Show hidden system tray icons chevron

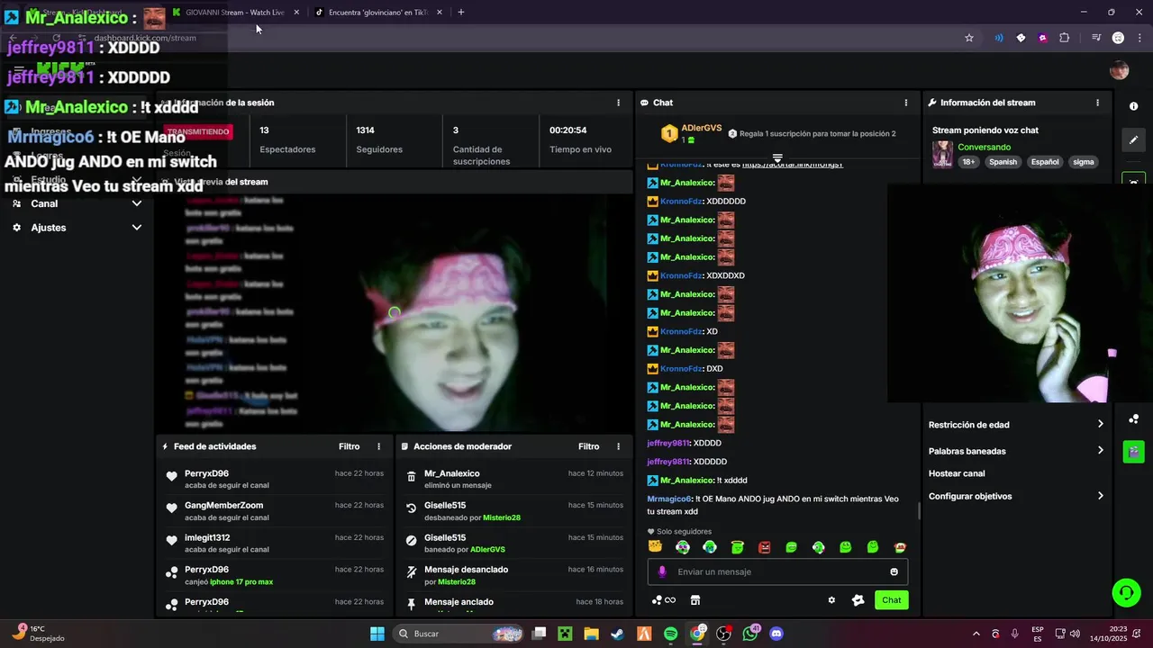pyautogui.click(x=976, y=634)
